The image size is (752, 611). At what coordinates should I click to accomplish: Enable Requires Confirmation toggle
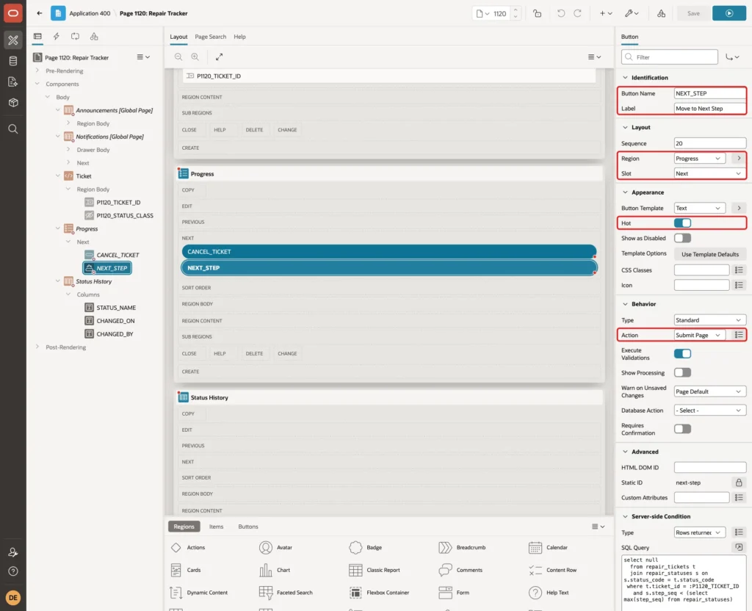(x=682, y=429)
